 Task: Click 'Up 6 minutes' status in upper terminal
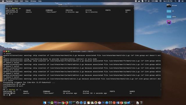point(92,12)
